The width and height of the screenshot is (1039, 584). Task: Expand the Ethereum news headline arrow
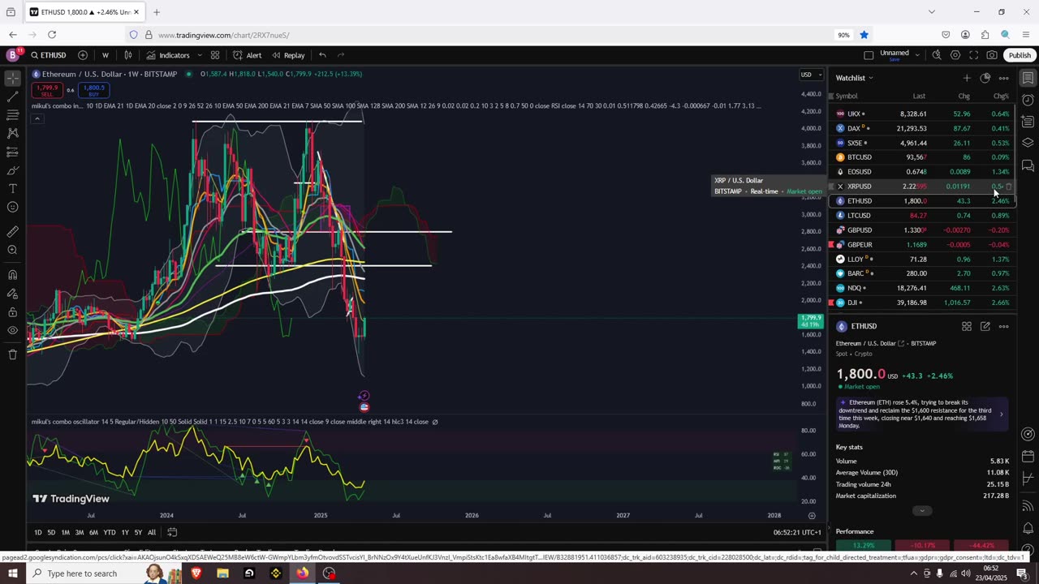(1001, 414)
